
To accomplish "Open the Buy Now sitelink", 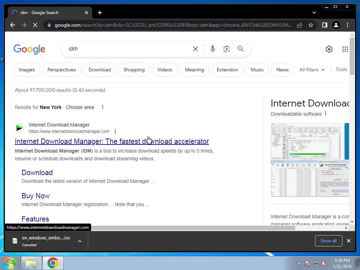I will (36, 196).
